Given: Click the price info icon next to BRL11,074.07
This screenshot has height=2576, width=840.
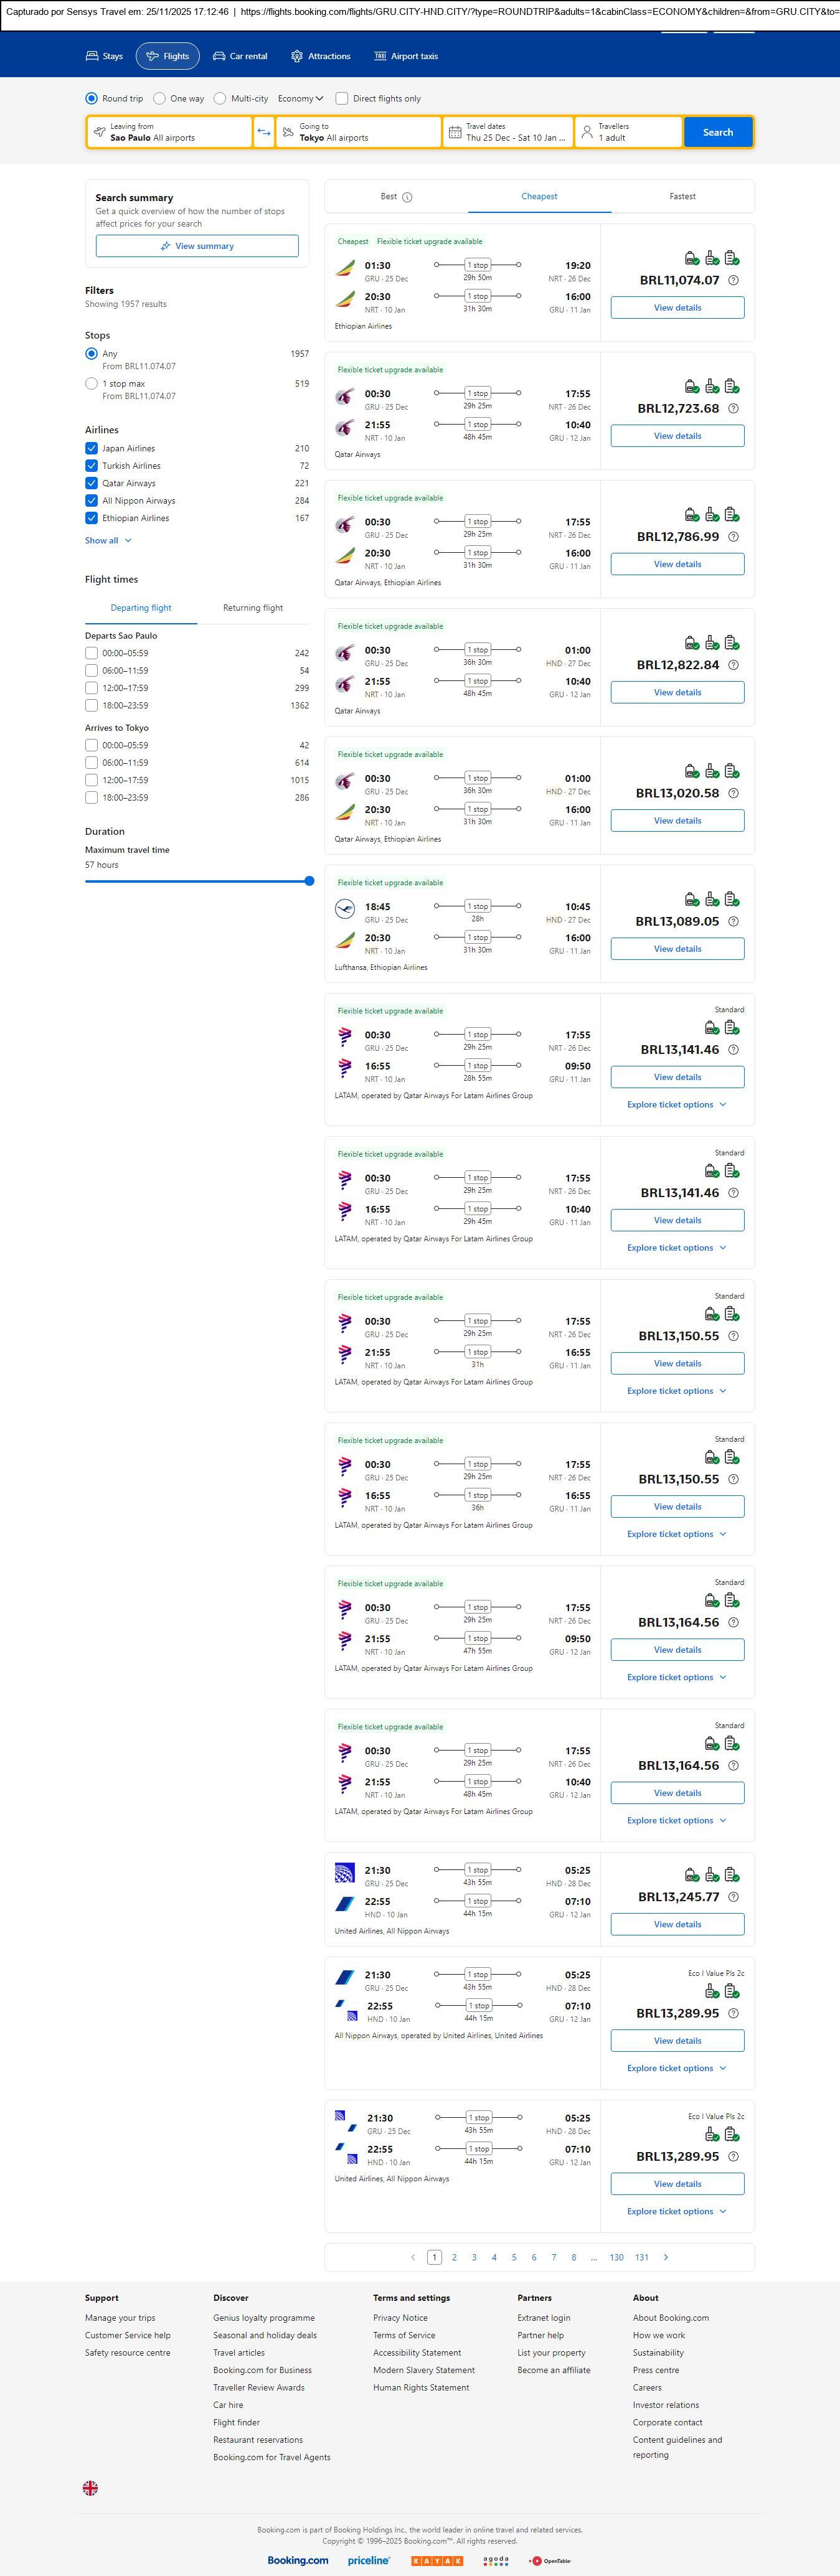Looking at the screenshot, I should click(733, 280).
